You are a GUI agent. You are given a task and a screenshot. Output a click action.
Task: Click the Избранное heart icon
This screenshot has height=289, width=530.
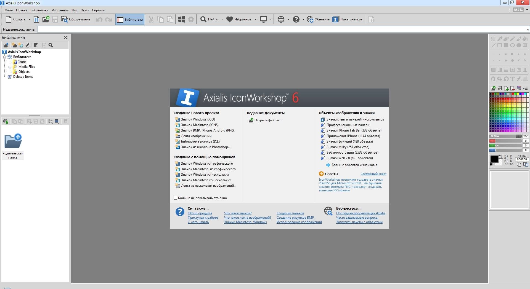pyautogui.click(x=230, y=19)
